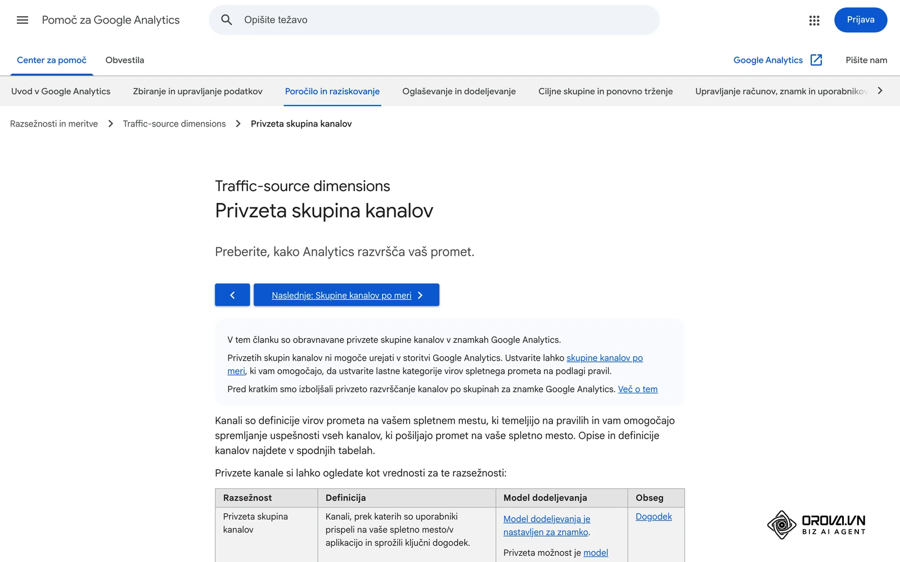Open the Google apps grid

(x=814, y=20)
